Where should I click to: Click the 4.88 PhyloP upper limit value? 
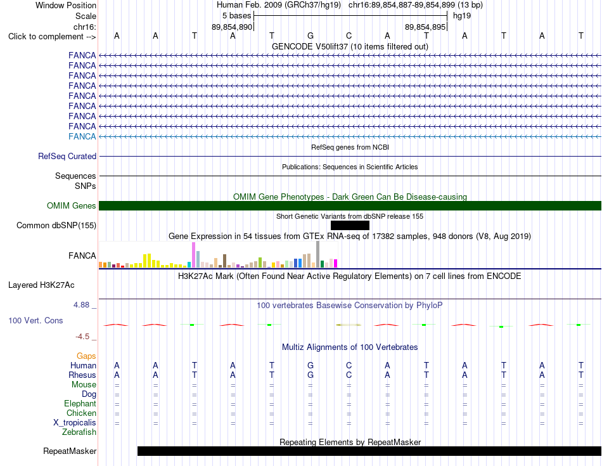81,305
